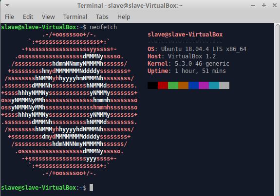Click the black color block
280x196 pixels.
153,85
